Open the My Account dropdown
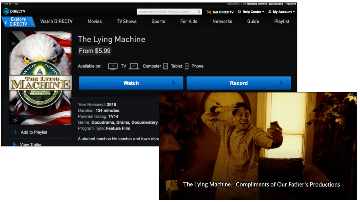This screenshot has width=360, height=202. click(x=281, y=12)
